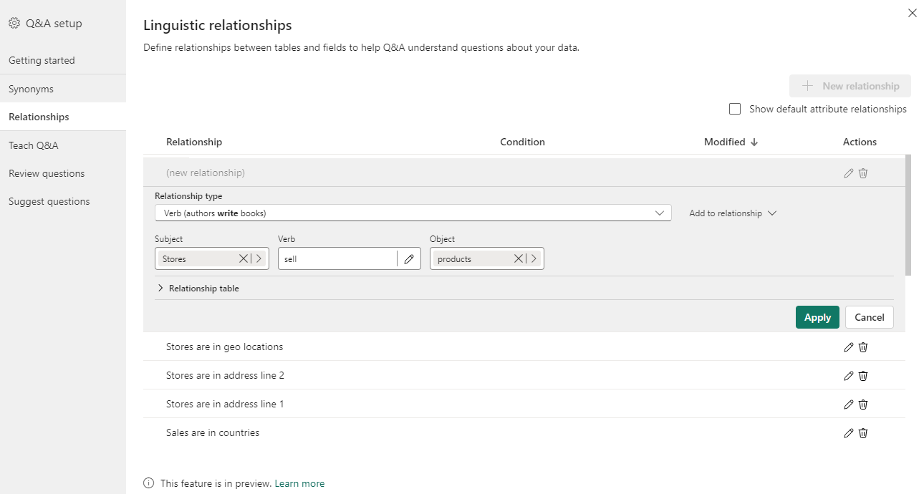The image size is (924, 494).
Task: Click into the Verb 'sell' text field
Action: 337,259
